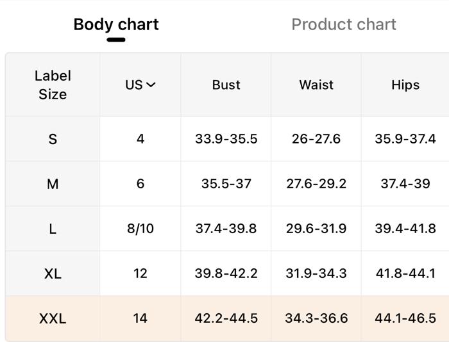Click waist measurement 27.6-29.2
449x342 pixels.
[316, 184]
